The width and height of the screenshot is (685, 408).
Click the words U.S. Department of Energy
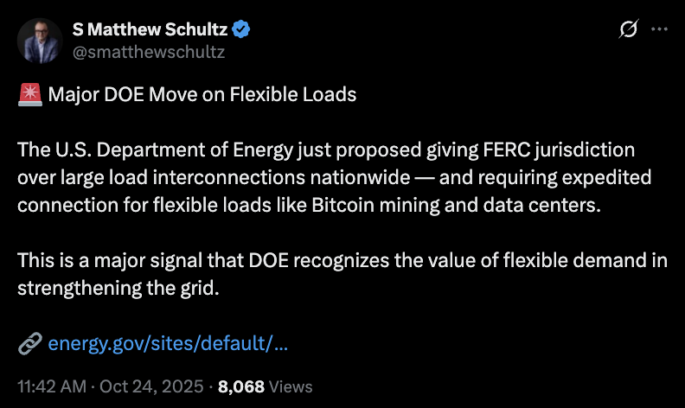click(x=154, y=150)
